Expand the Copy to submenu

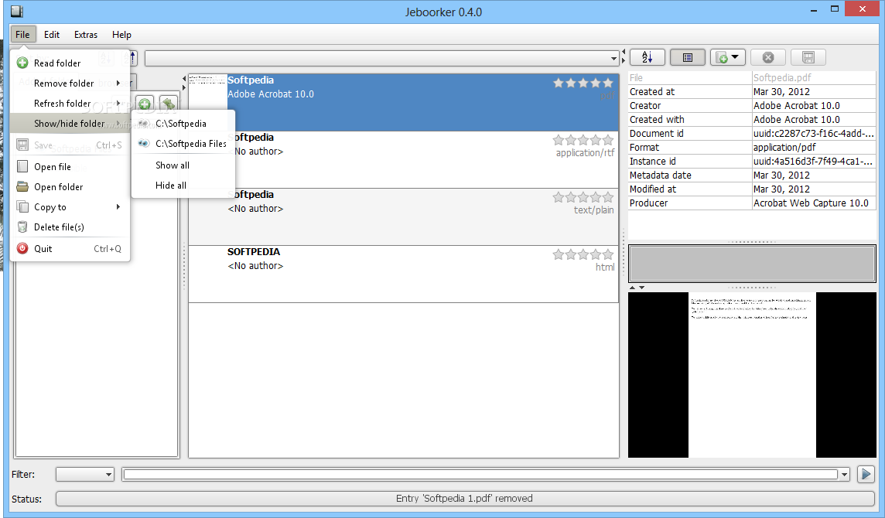tap(70, 207)
